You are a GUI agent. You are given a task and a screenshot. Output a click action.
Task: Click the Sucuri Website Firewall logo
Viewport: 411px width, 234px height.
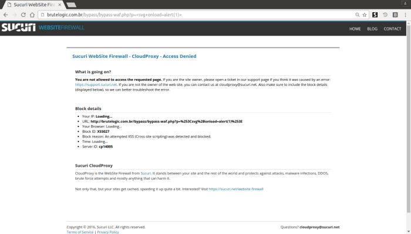point(43,27)
